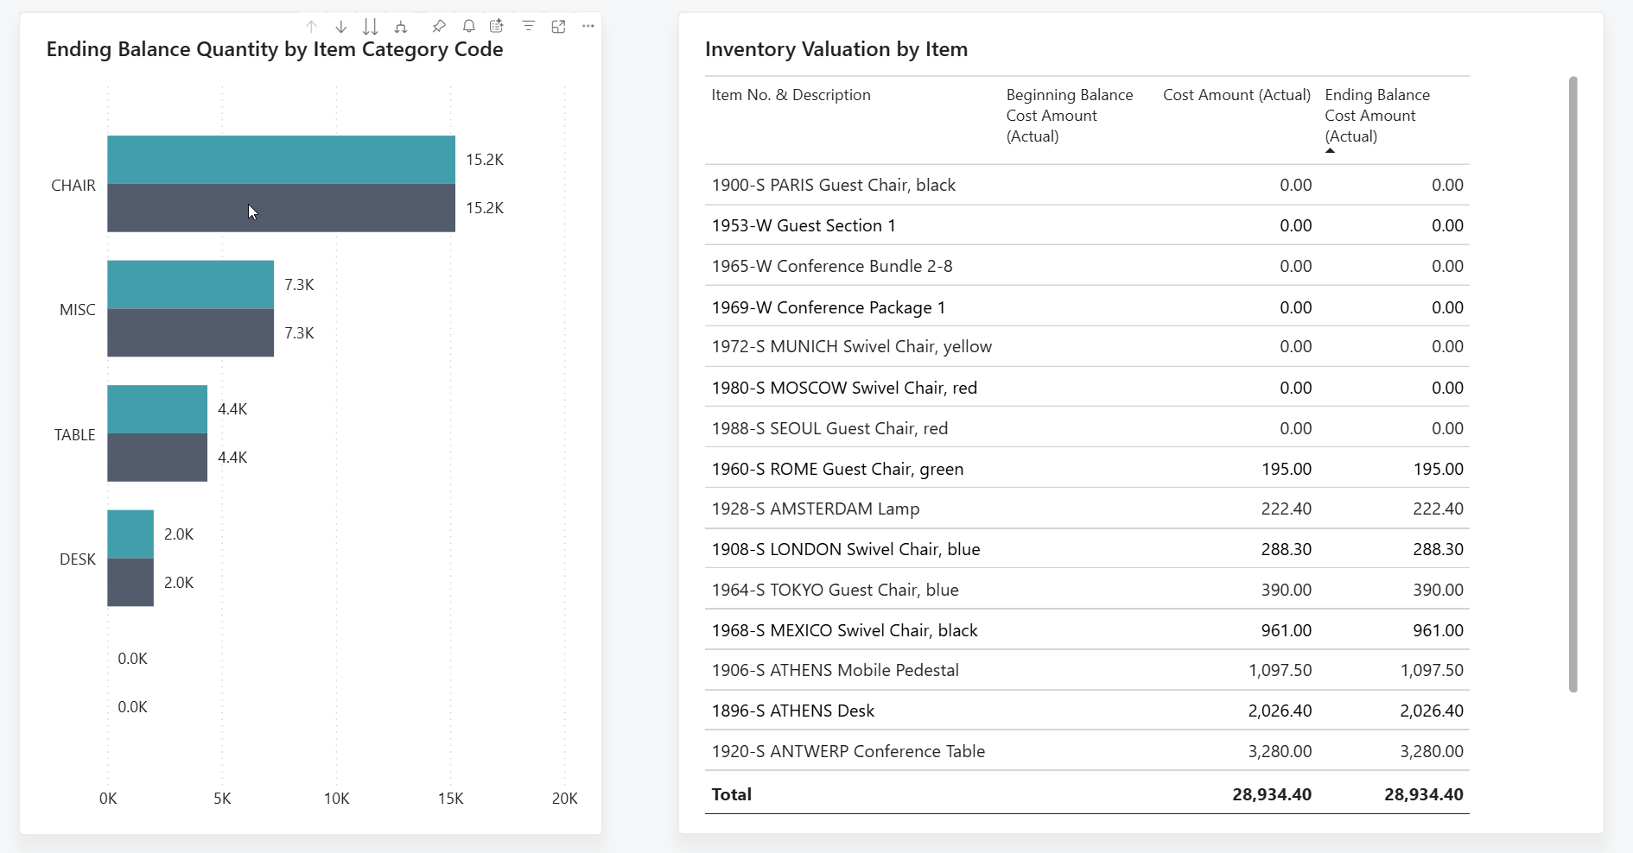The height and width of the screenshot is (853, 1633).
Task: Open the chart in focus mode
Action: [559, 27]
